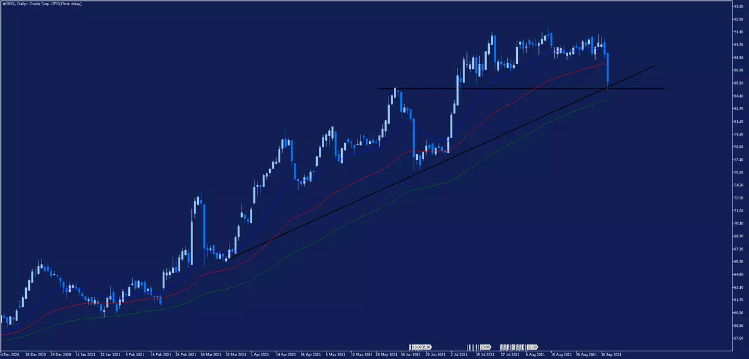
Task: Click the '26 Apr 2021' date label
Action: coord(311,354)
